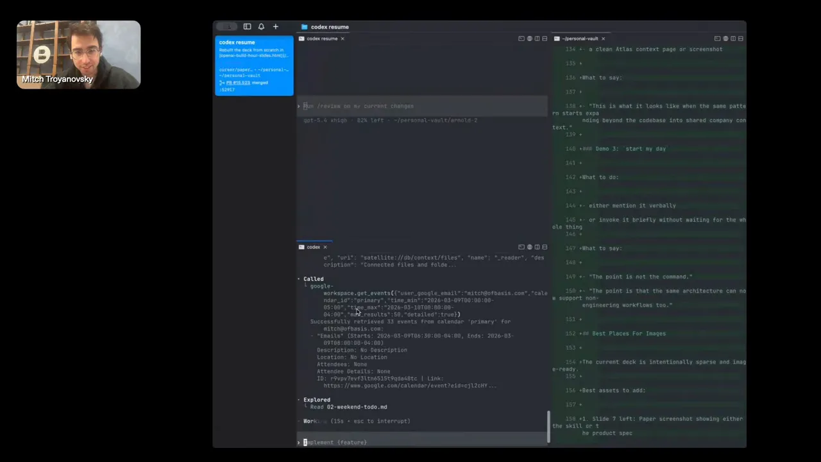Close the codex resume tab
821x462 pixels.
[x=343, y=38]
